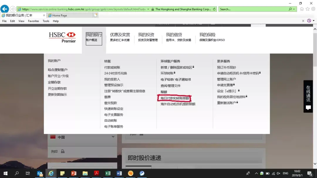Click the HSBC Premier logo

[x=62, y=37]
